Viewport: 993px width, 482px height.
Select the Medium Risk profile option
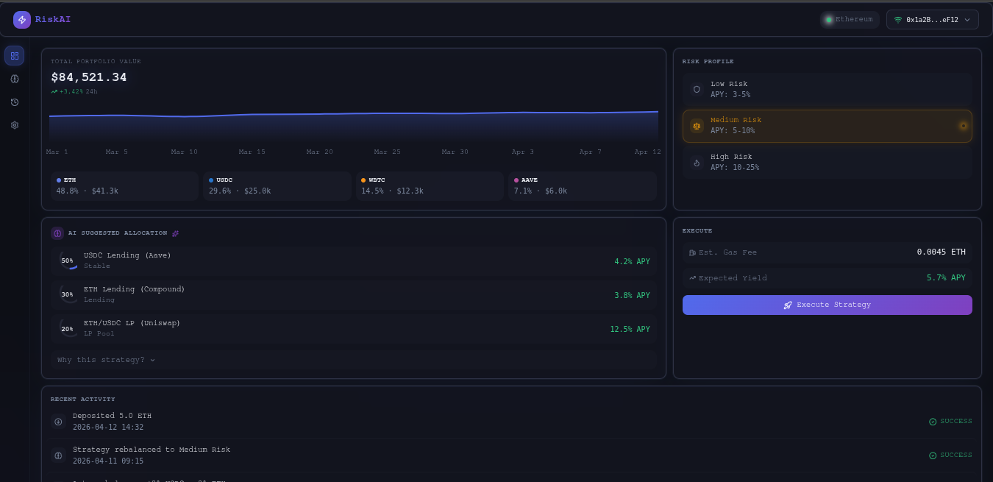(x=827, y=126)
